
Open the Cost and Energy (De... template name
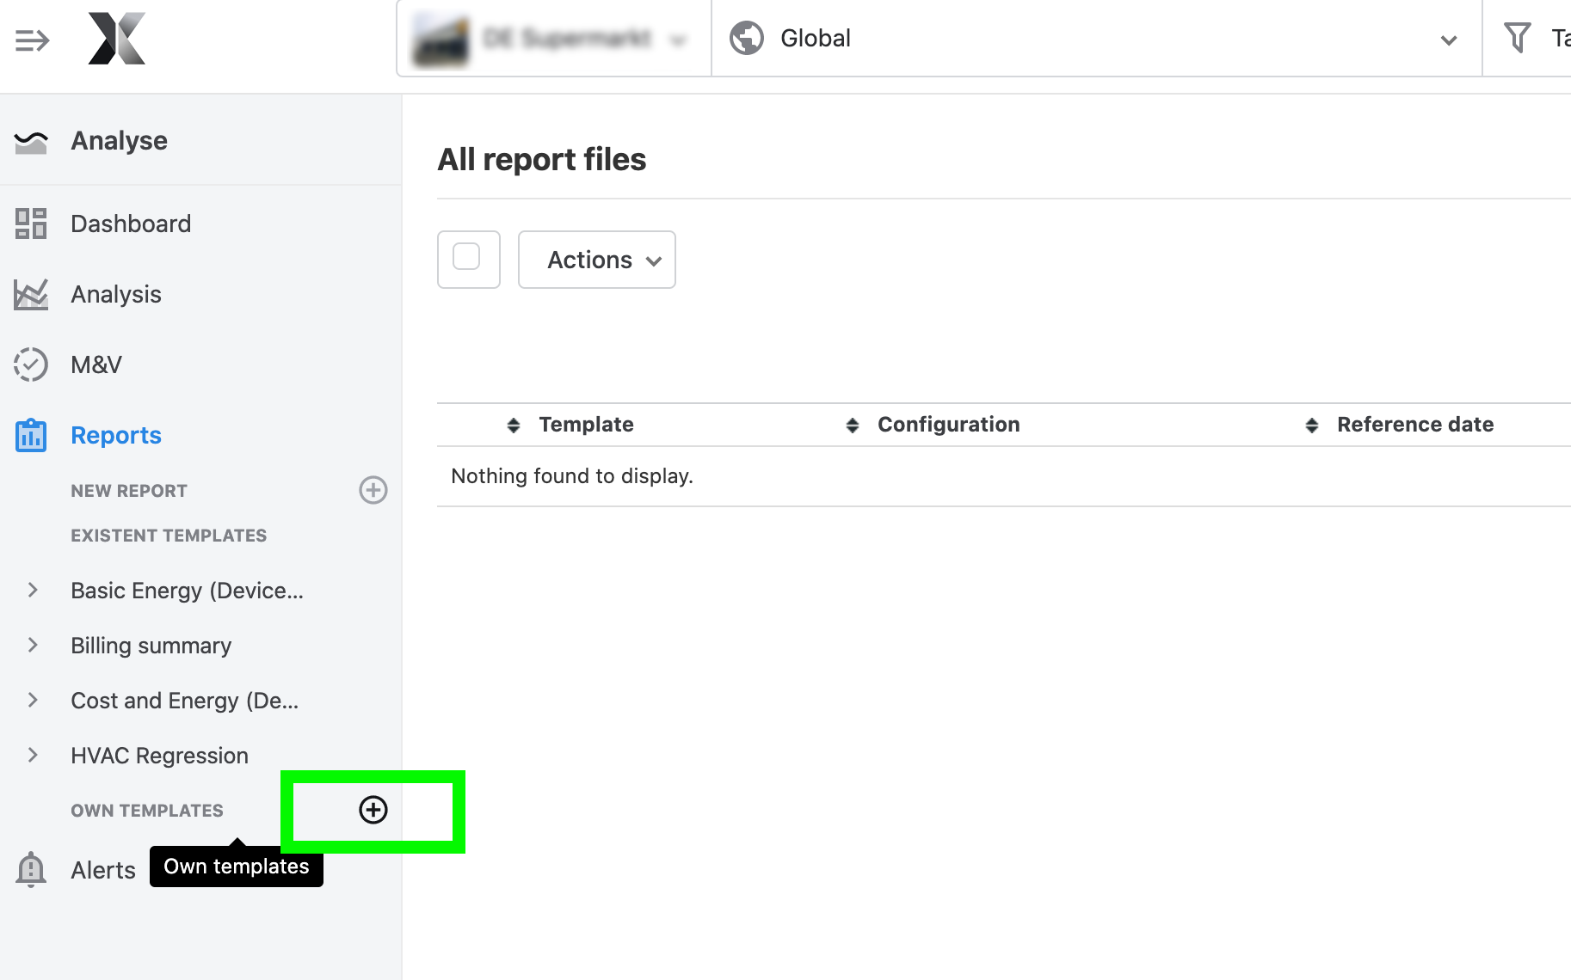[185, 701]
